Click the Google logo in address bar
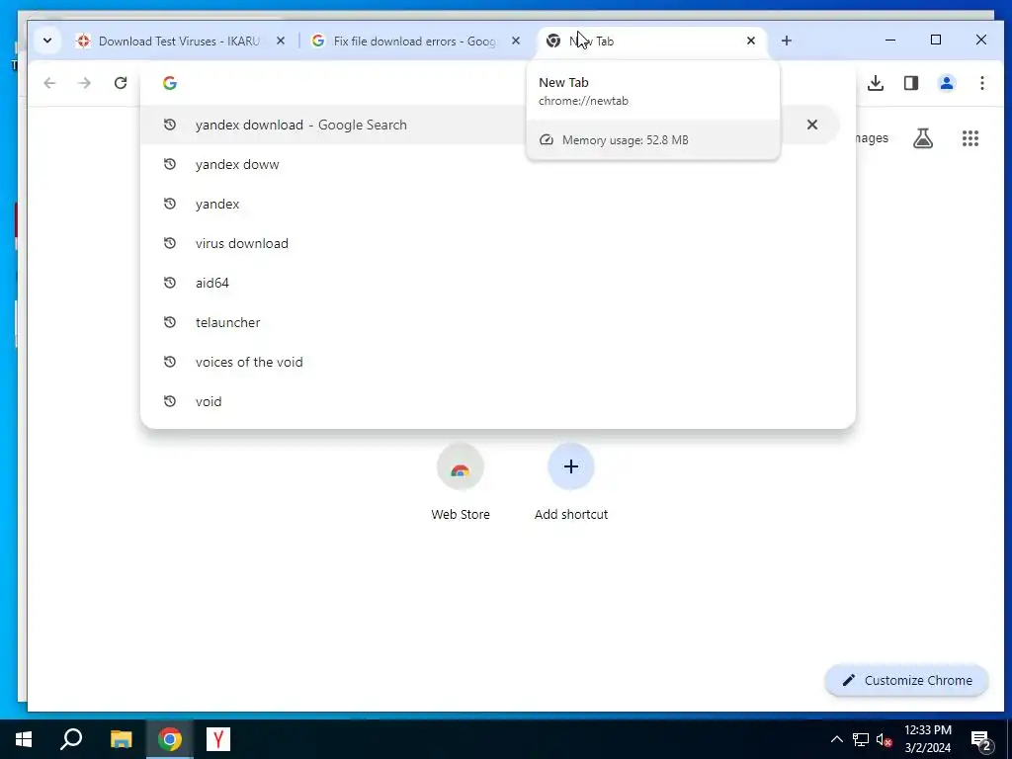Viewport: 1012px width, 759px height. coord(170,83)
